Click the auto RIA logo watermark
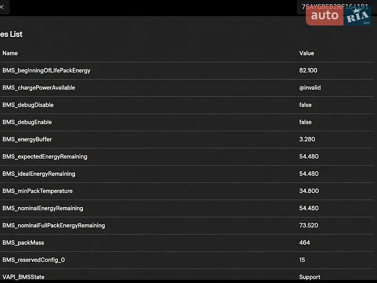The height and width of the screenshot is (283, 377). pyautogui.click(x=338, y=16)
